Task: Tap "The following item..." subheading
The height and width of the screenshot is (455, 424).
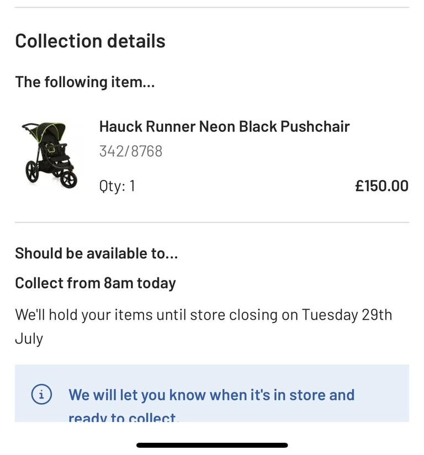Action: pyautogui.click(x=84, y=82)
